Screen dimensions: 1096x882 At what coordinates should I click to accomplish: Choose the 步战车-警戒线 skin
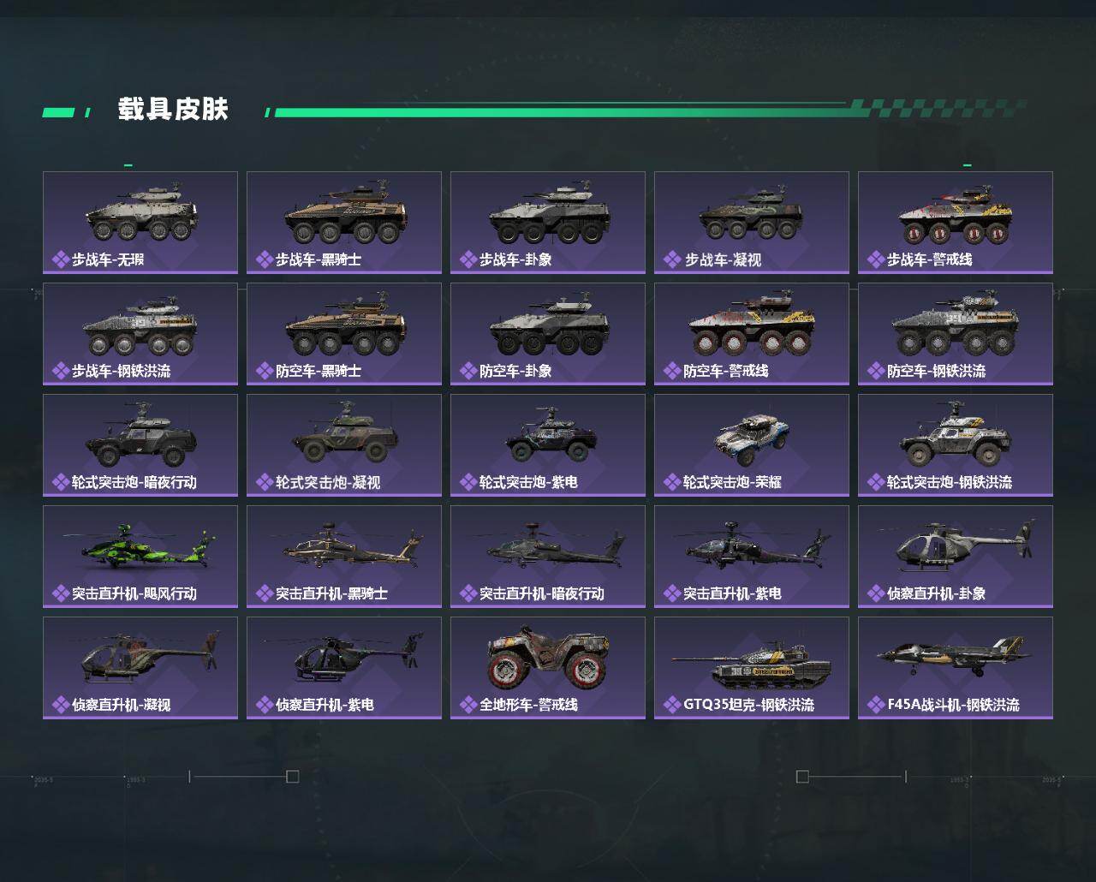tap(956, 223)
